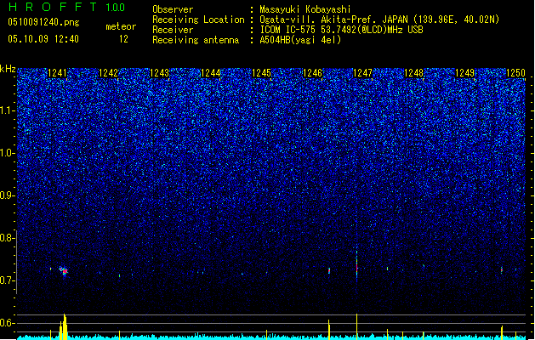Click time marker 1247

[x=362, y=73]
